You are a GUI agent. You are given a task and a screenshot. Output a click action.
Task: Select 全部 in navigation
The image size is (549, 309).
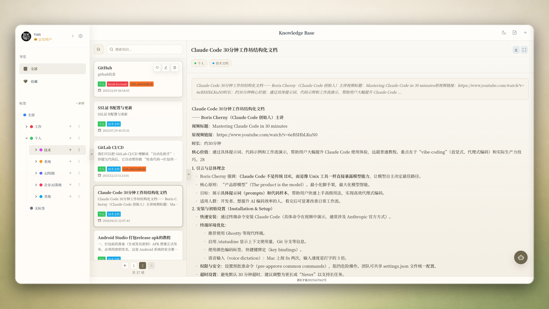(x=52, y=69)
